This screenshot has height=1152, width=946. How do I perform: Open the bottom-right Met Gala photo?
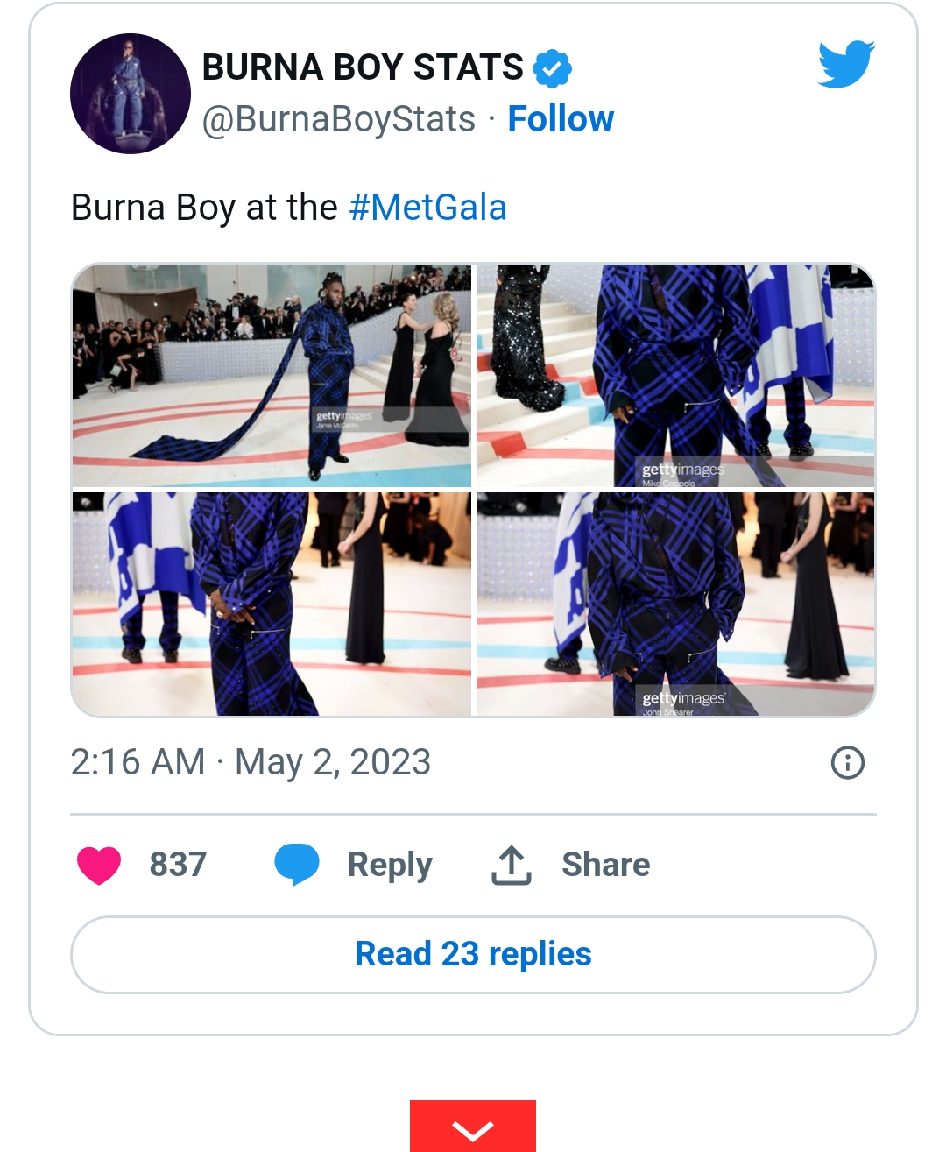675,604
